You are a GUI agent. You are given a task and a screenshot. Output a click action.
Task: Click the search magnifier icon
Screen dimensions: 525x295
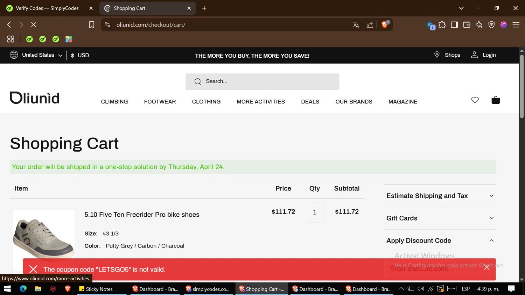click(x=198, y=81)
